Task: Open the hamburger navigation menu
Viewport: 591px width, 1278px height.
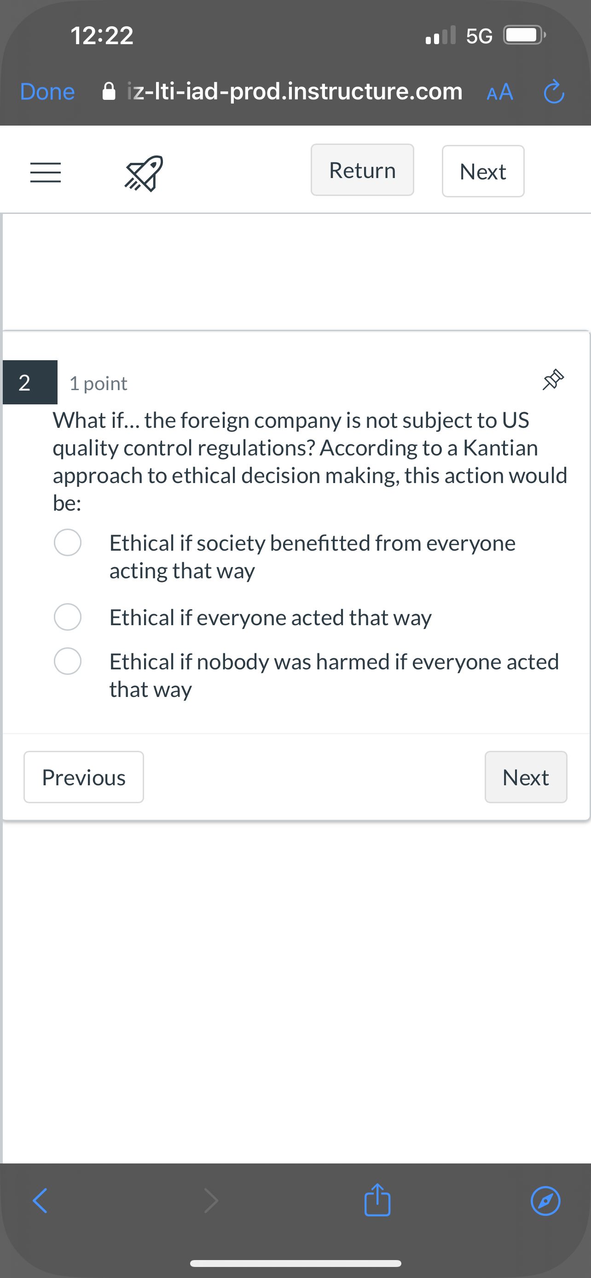Action: [46, 172]
